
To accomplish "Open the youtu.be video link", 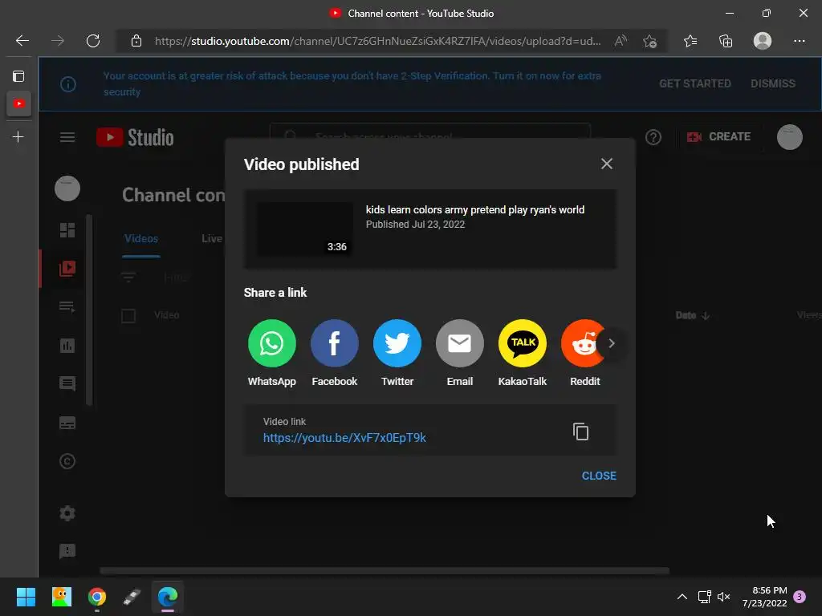I will pyautogui.click(x=344, y=438).
